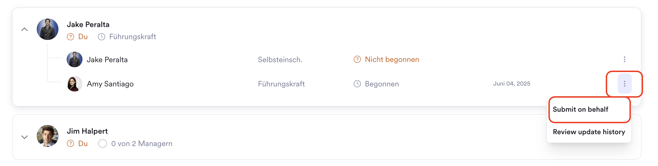658x166 pixels.
Task: Click Jake Peralta's small avatar in sub-row
Action: coord(75,59)
